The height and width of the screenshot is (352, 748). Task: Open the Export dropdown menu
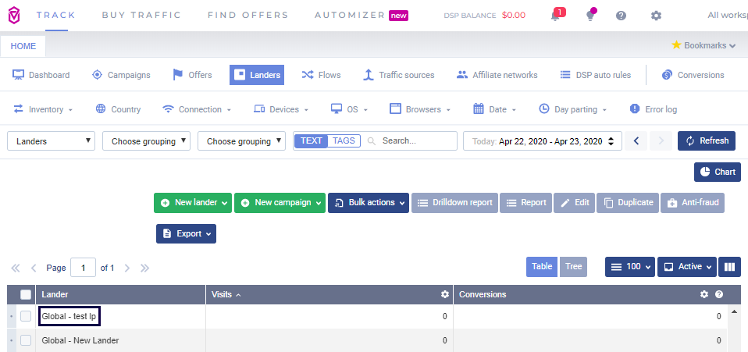pyautogui.click(x=187, y=233)
